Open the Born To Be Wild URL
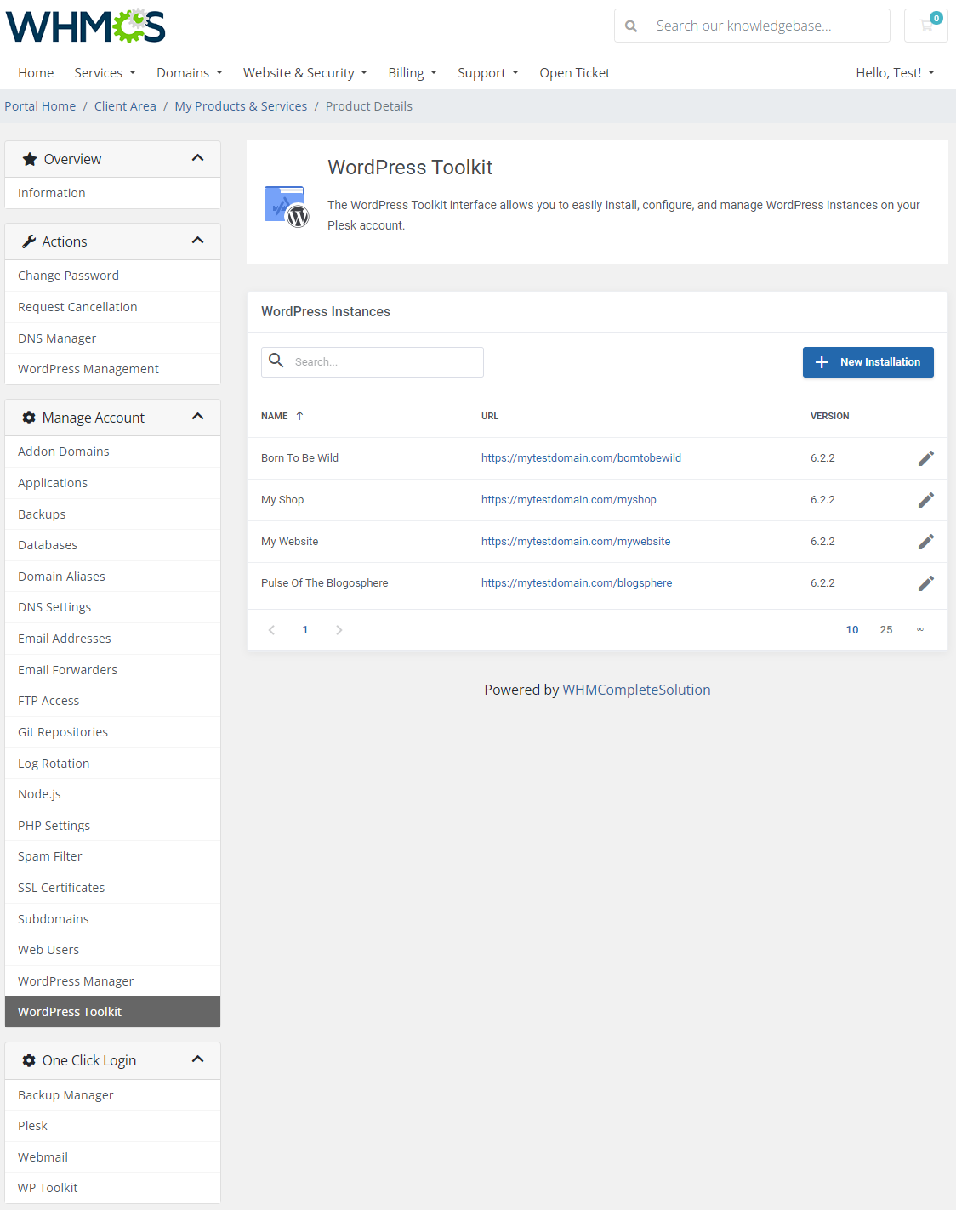Viewport: 956px width, 1210px height. 581,458
